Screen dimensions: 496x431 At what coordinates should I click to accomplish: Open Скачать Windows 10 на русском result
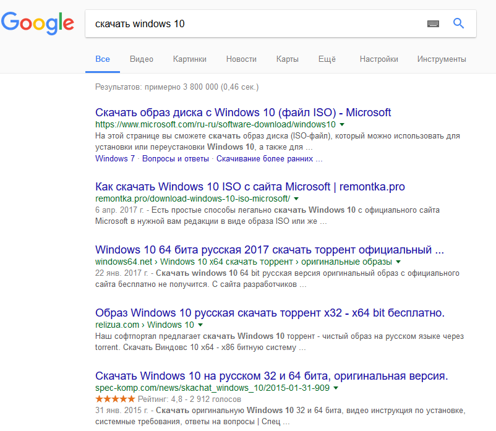272,376
